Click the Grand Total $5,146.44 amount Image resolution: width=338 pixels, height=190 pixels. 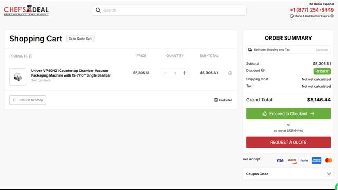(319, 100)
